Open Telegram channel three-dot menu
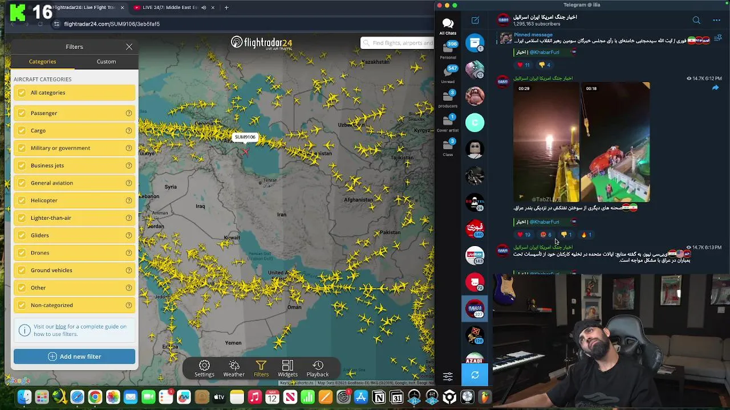 716,20
